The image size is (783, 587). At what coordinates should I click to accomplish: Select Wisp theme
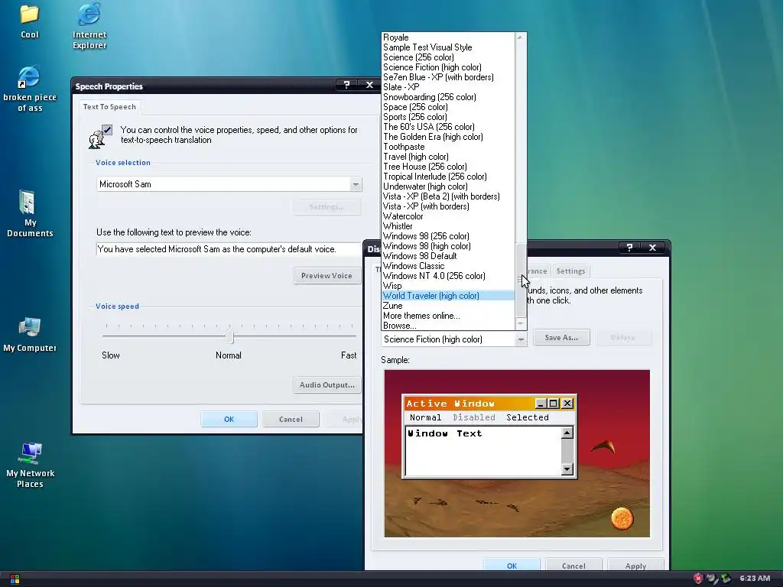[x=448, y=286]
